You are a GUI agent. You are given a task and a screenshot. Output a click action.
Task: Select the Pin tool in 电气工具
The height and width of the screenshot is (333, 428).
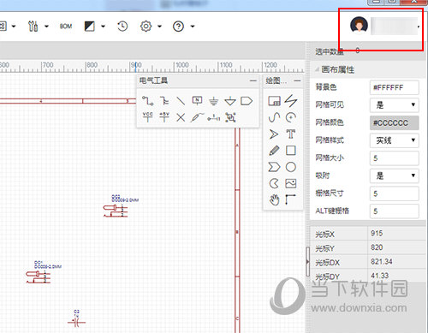(214, 117)
